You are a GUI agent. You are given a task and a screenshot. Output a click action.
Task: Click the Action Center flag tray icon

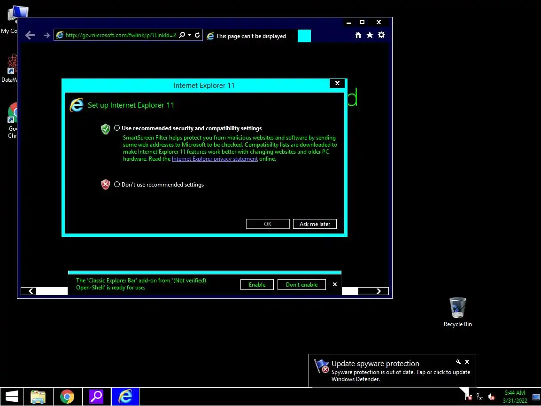(469, 397)
